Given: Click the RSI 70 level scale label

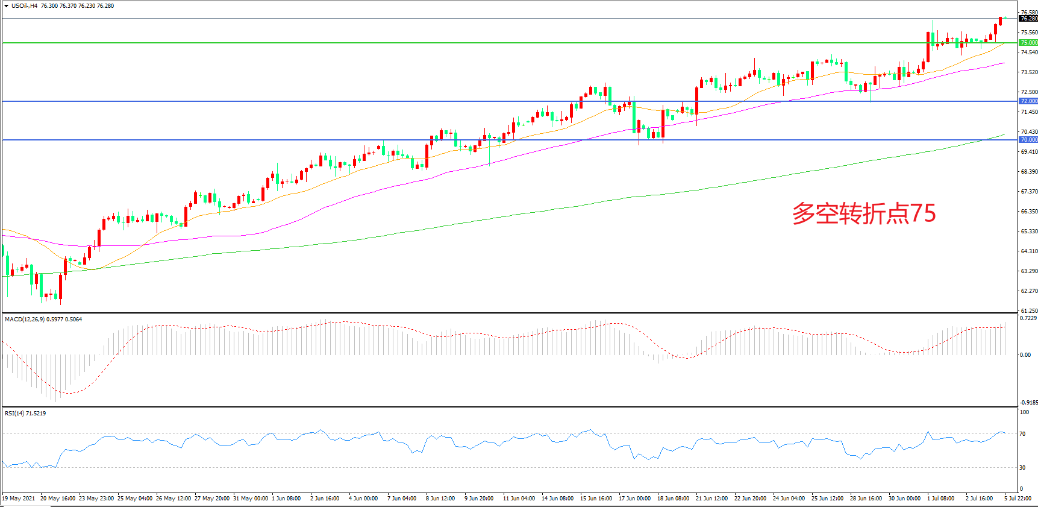Looking at the screenshot, I should pyautogui.click(x=1022, y=434).
